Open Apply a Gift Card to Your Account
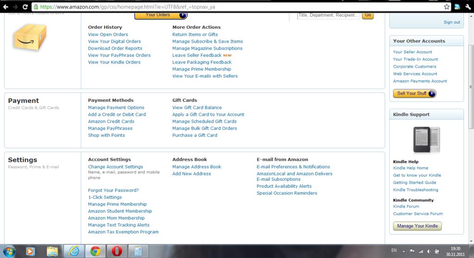 click(x=208, y=115)
